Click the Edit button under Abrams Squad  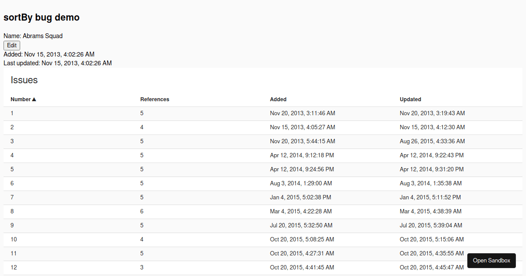click(x=12, y=46)
